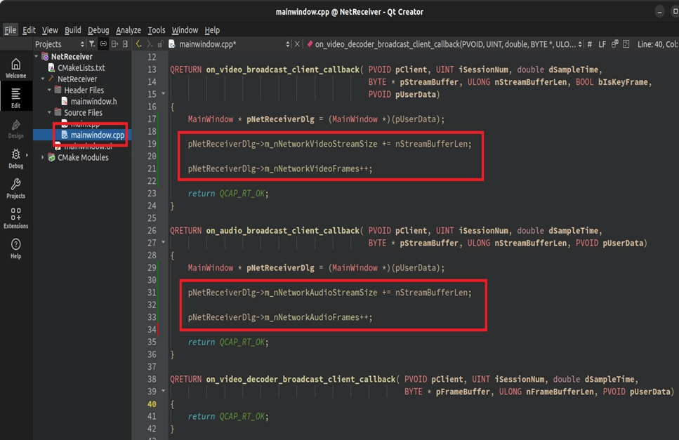Open the Welcome mode

coord(16,68)
